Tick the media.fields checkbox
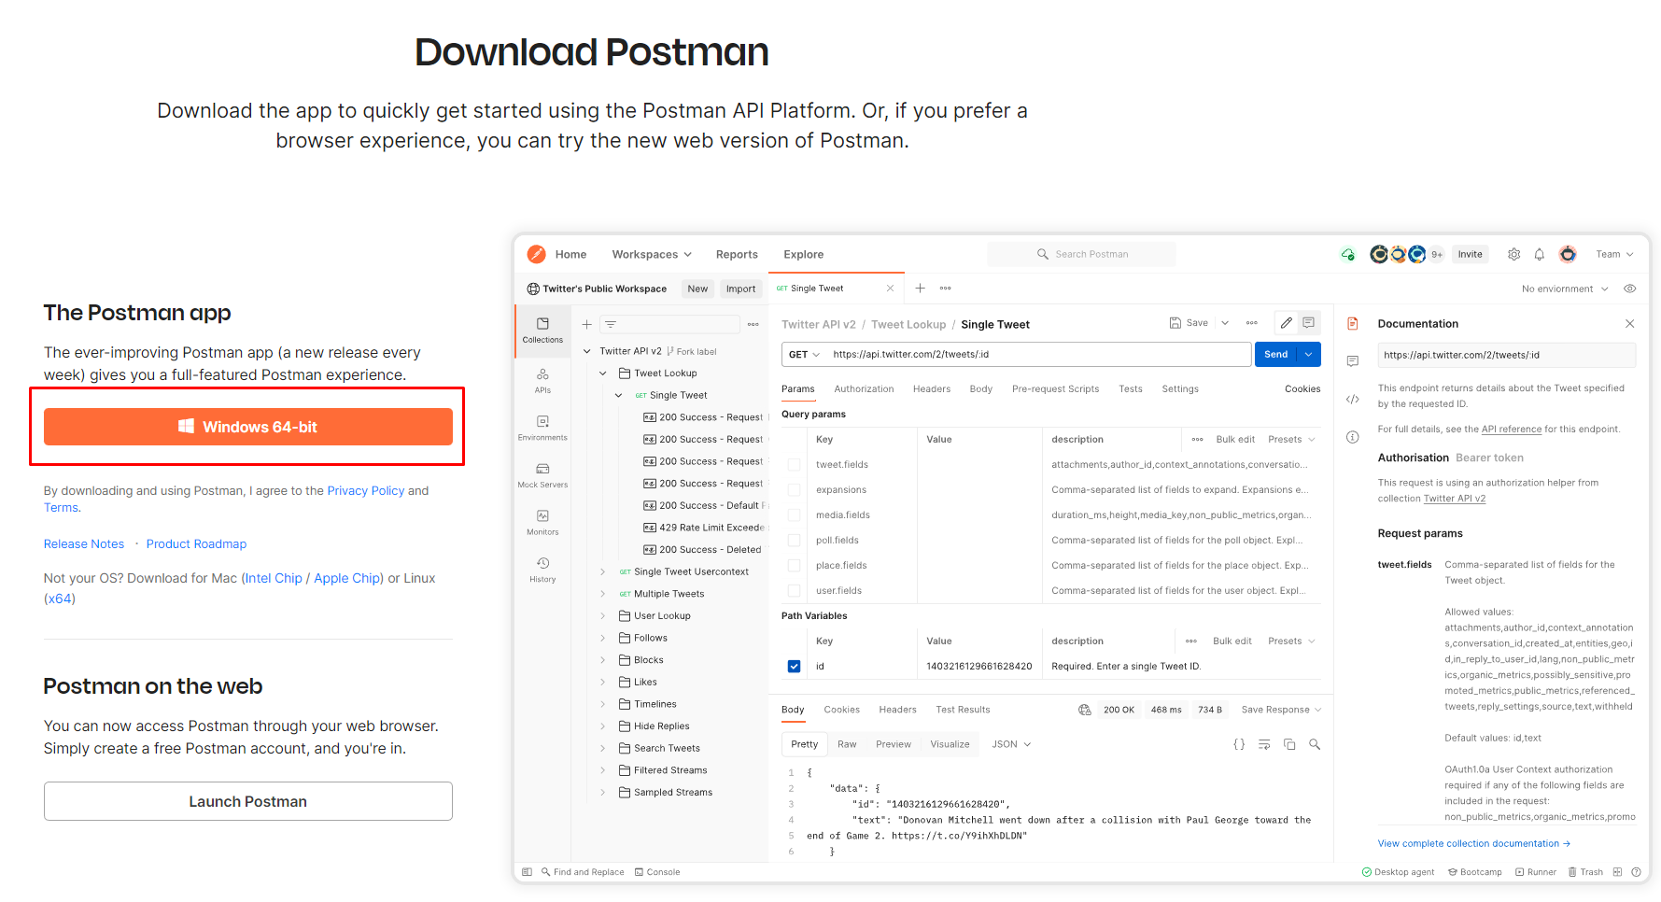The image size is (1661, 902). (x=794, y=514)
